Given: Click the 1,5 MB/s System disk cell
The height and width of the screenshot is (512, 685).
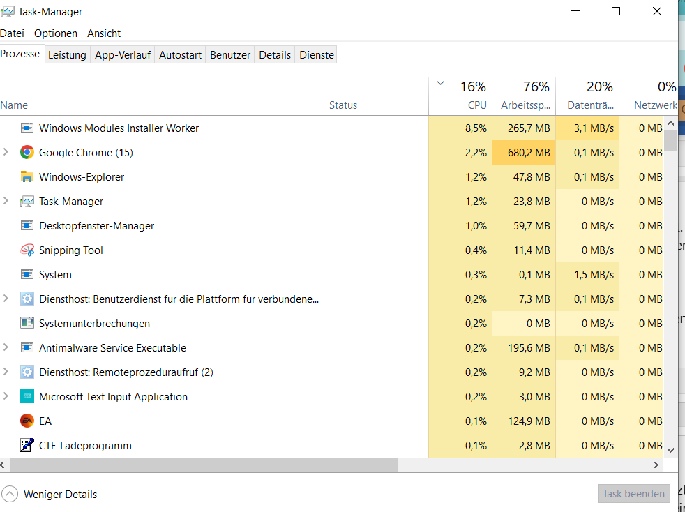Looking at the screenshot, I should (587, 275).
